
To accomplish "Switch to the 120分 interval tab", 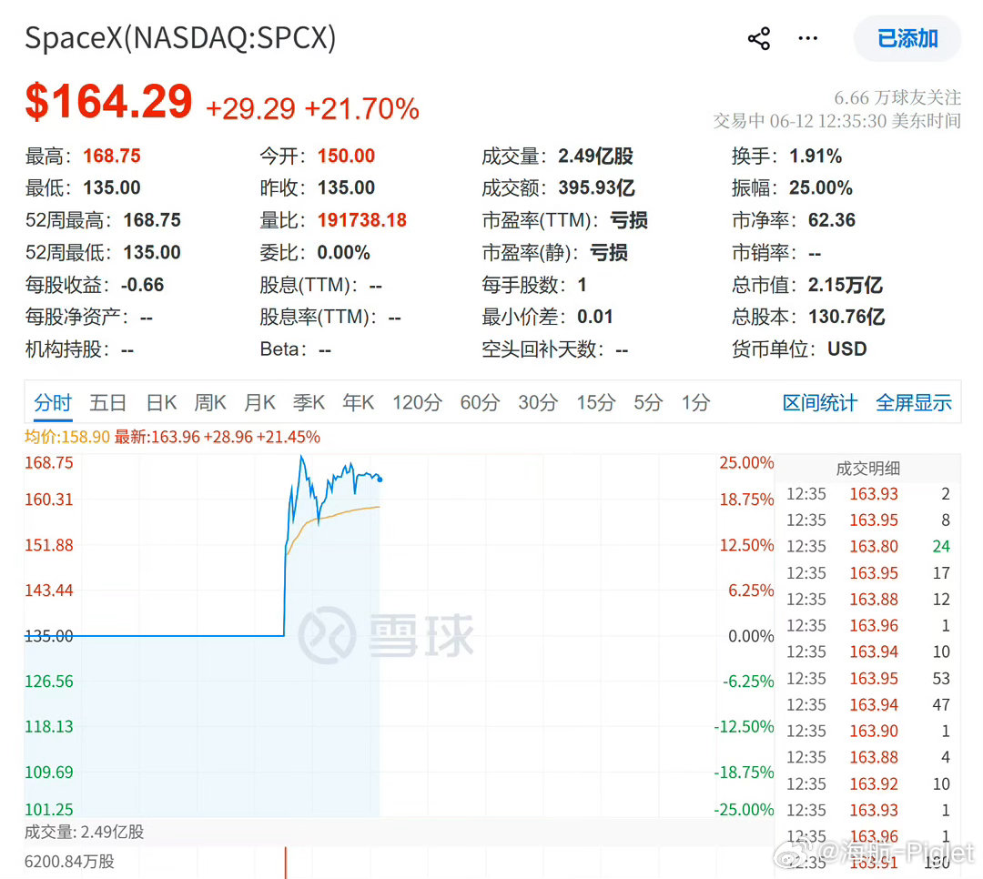I will coord(417,402).
